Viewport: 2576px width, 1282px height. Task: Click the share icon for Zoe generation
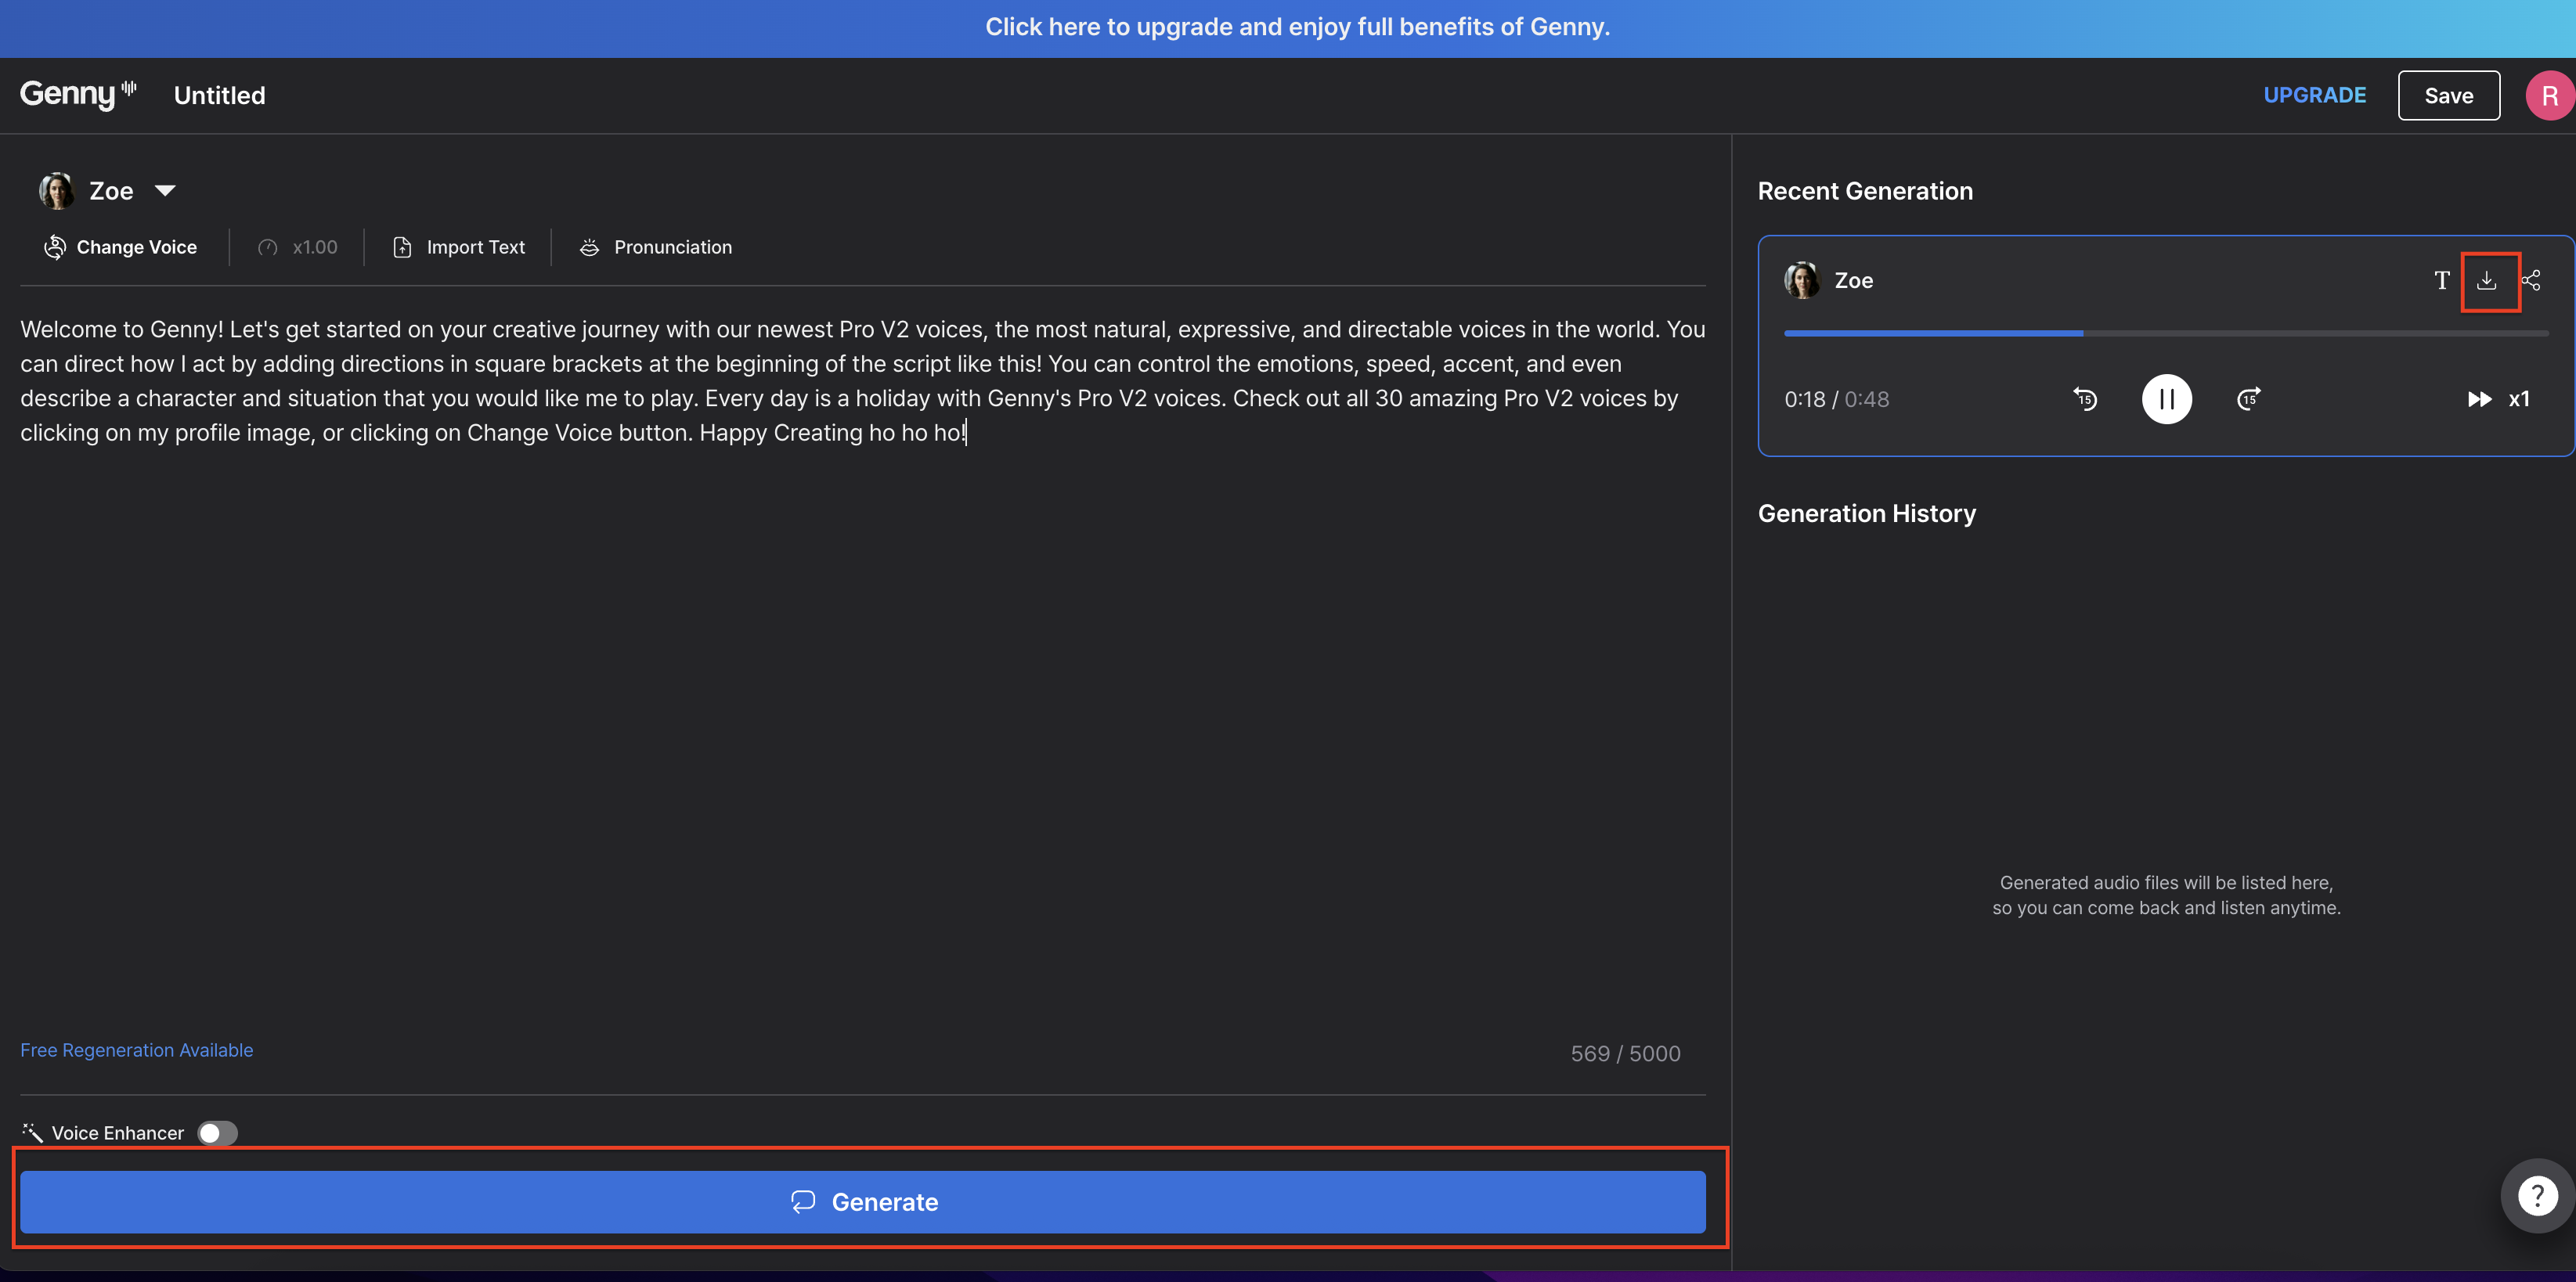click(x=2531, y=281)
